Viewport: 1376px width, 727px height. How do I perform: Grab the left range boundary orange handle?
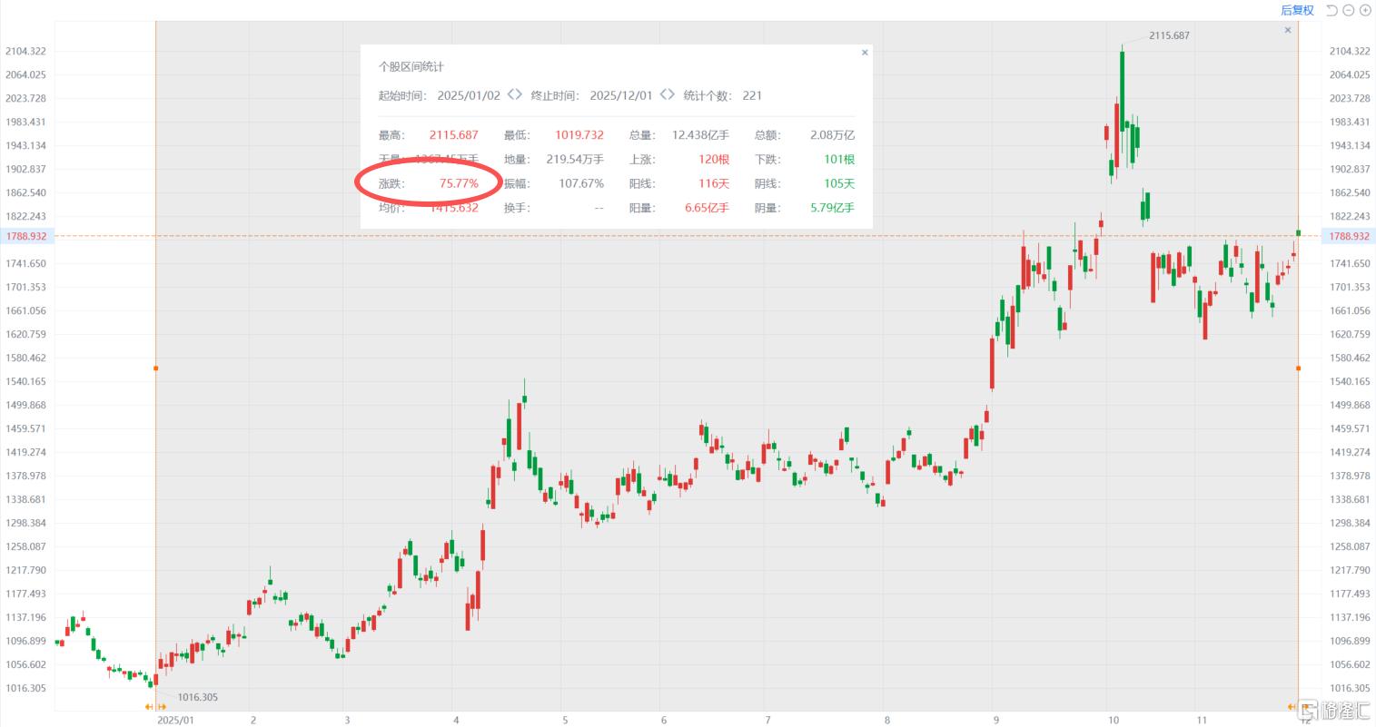(x=155, y=368)
